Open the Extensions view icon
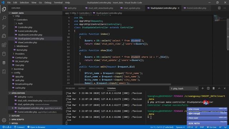The height and width of the screenshot is (129, 229). coord(4,45)
